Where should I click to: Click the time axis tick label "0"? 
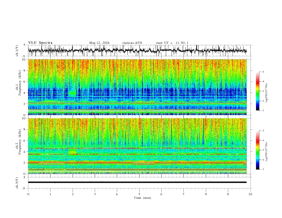tap(28, 194)
